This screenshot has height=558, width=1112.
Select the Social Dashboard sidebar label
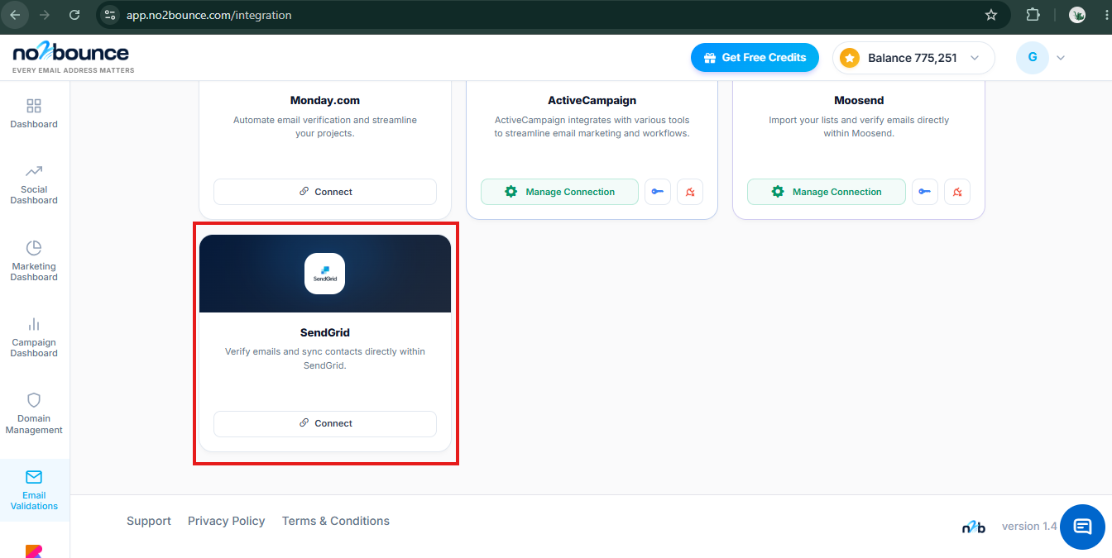[34, 195]
